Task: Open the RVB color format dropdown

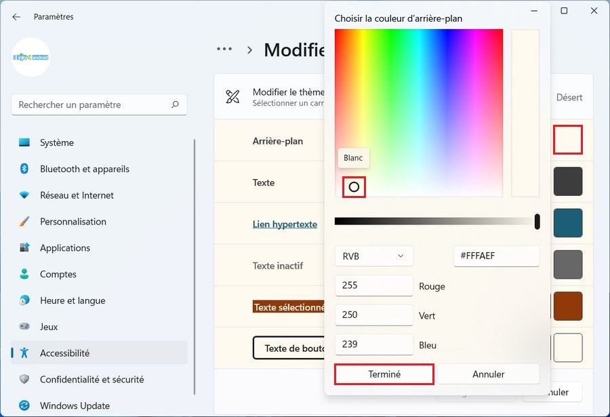Action: (x=373, y=256)
